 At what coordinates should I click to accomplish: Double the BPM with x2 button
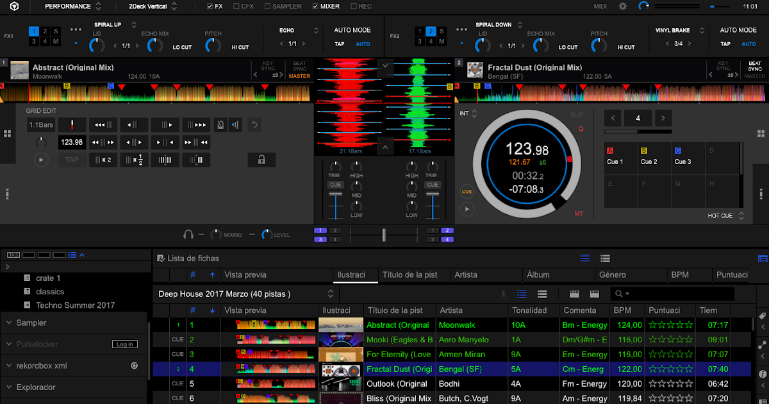[x=103, y=160]
